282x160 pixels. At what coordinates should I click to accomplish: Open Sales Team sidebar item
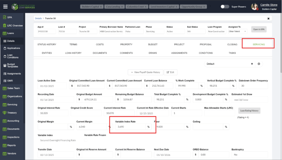11,88
